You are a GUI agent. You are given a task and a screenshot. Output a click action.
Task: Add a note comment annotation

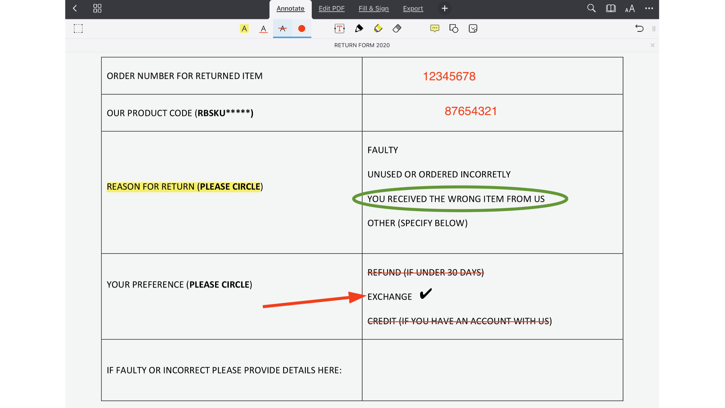pos(435,29)
